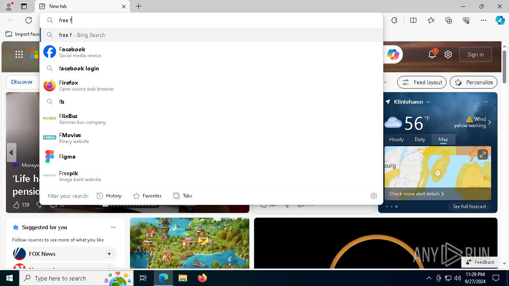Switch weather view to Hourly tab
The image size is (509, 286).
[396, 139]
